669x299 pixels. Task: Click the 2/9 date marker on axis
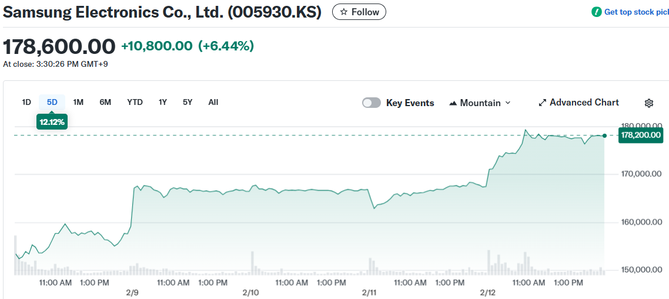click(132, 292)
